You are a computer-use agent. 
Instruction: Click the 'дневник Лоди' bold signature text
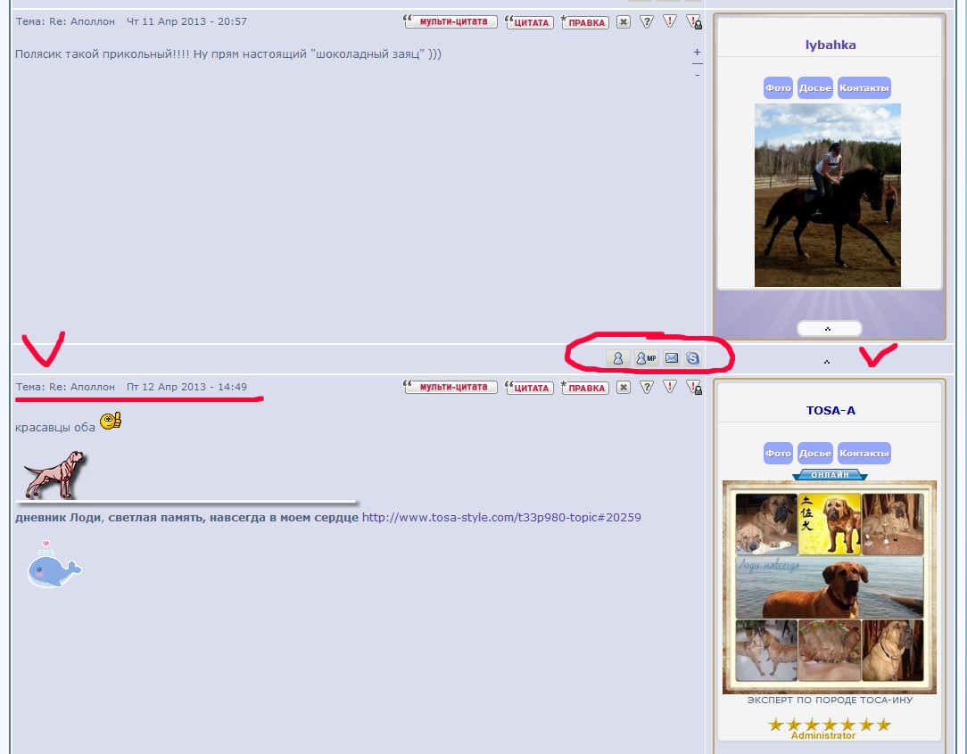click(x=186, y=518)
